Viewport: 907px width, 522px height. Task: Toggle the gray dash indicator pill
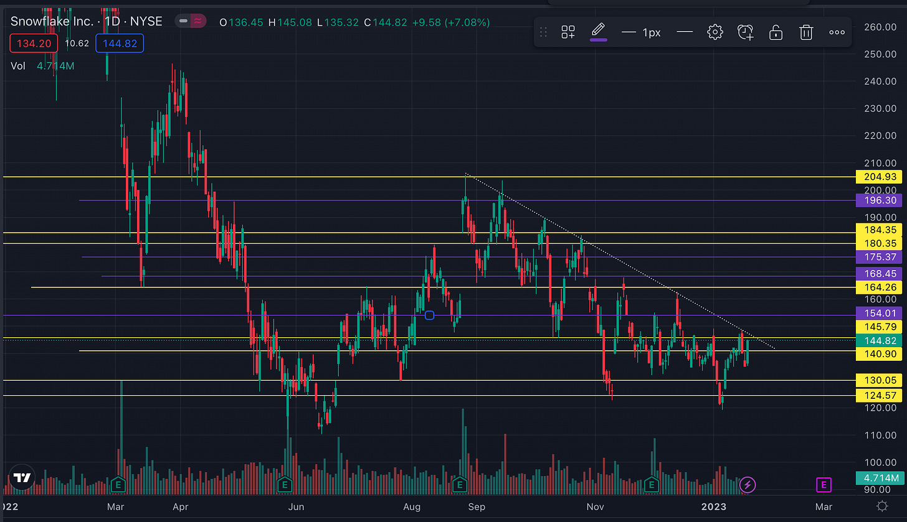(x=183, y=21)
